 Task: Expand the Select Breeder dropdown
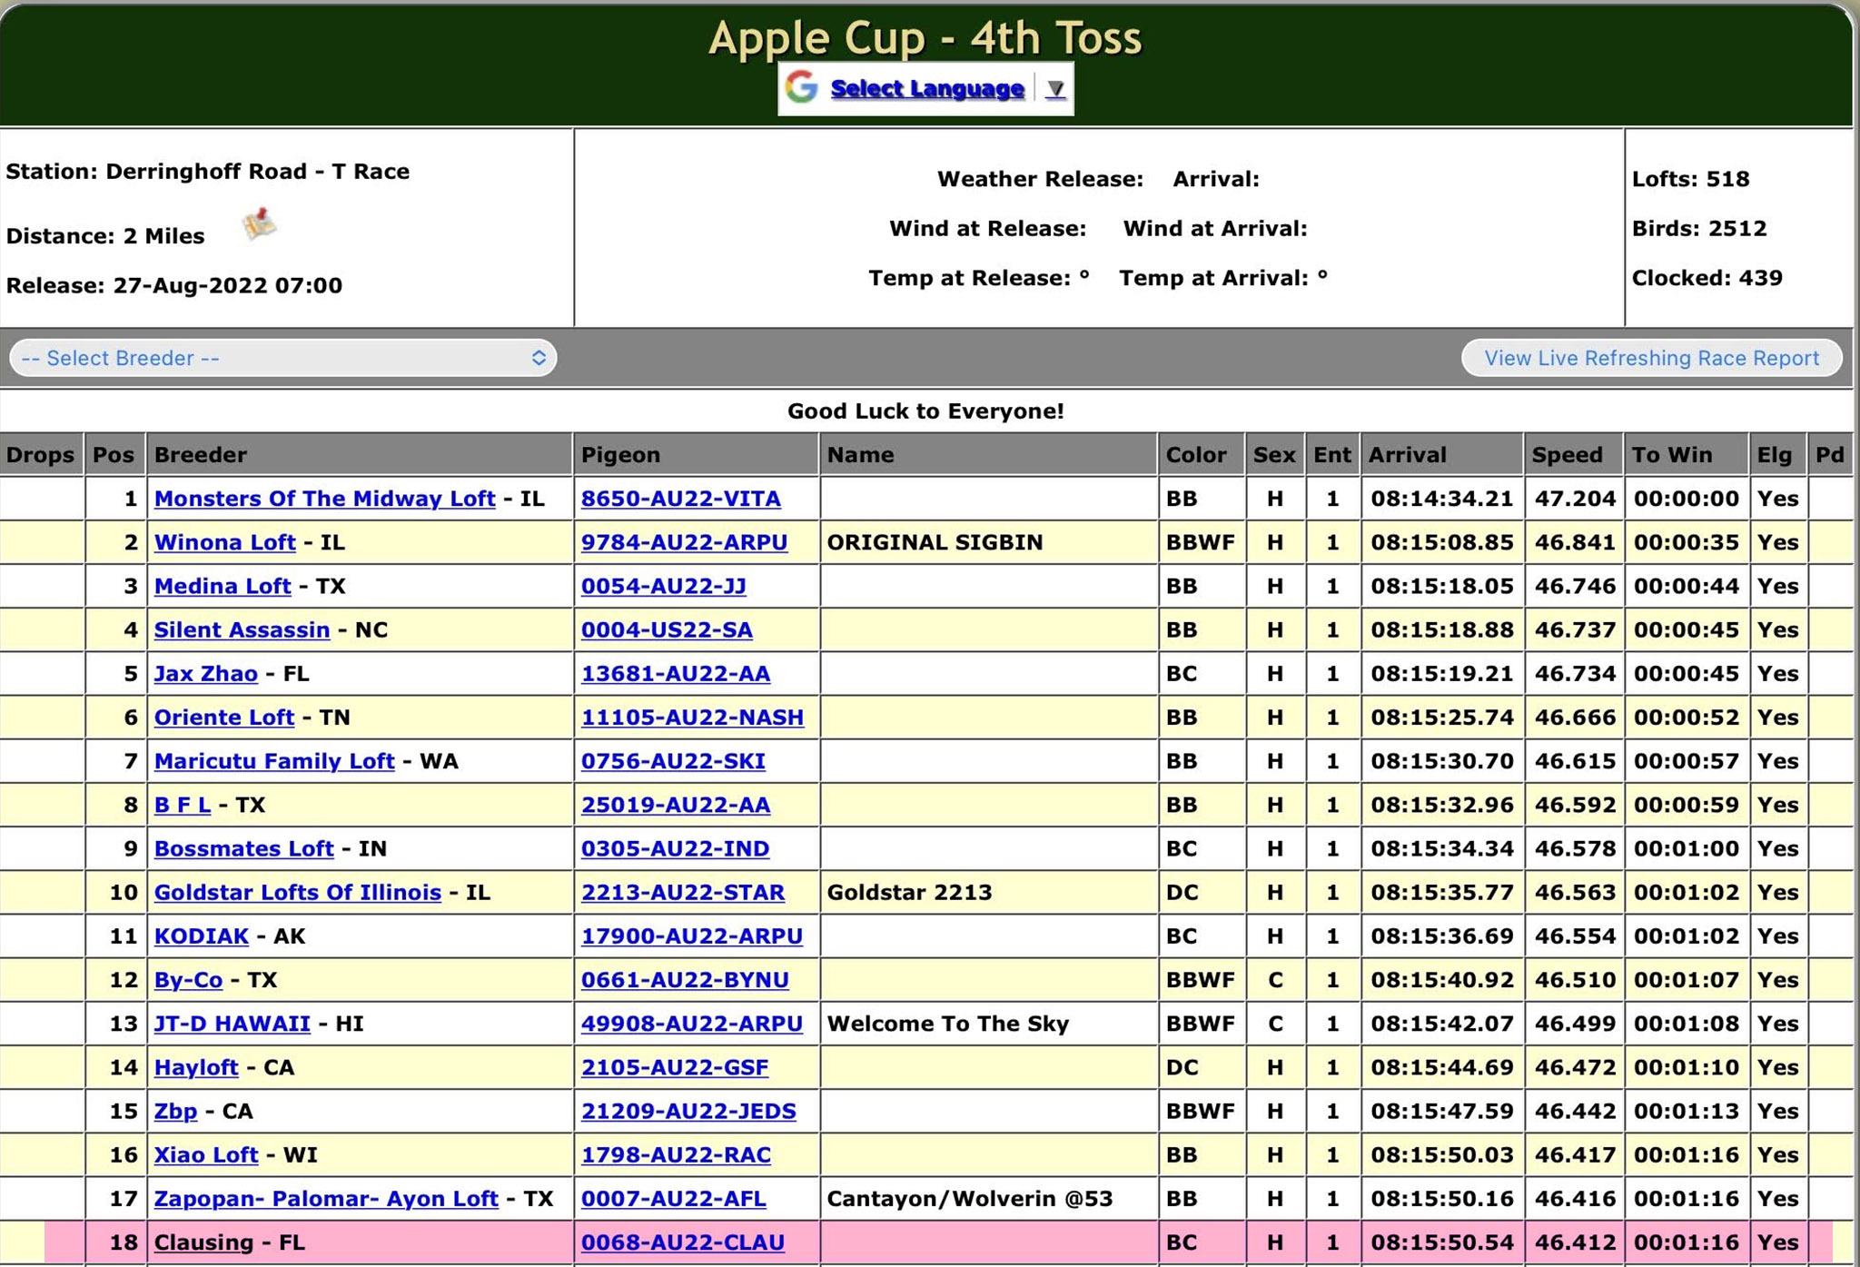tap(282, 358)
